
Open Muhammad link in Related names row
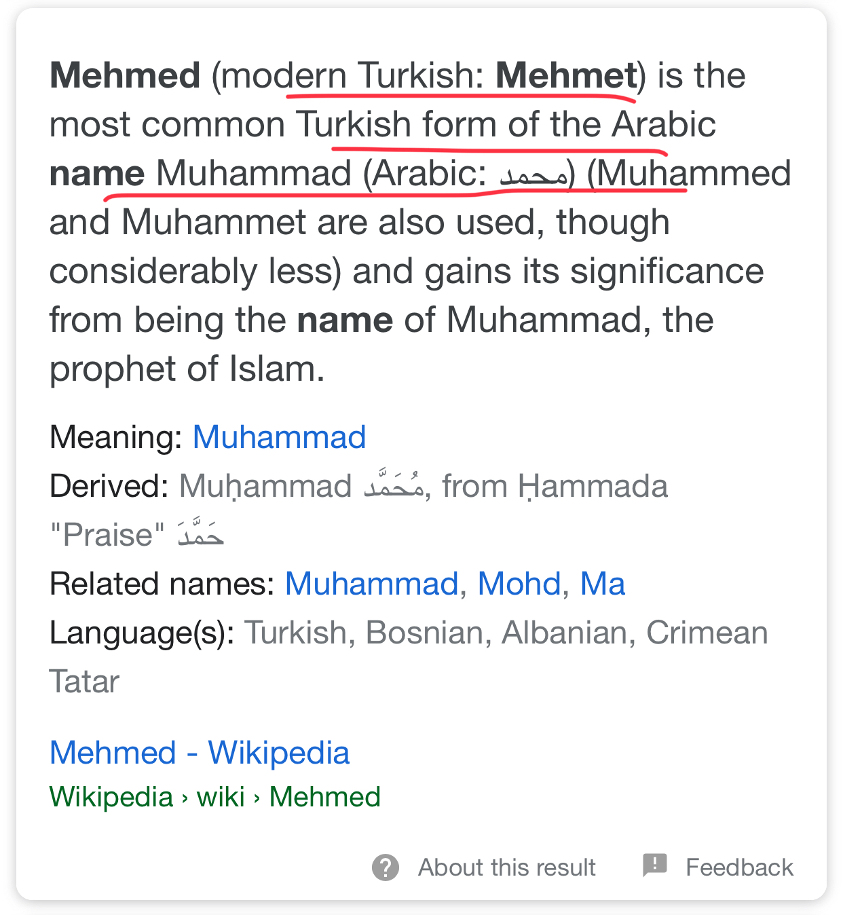tap(371, 584)
